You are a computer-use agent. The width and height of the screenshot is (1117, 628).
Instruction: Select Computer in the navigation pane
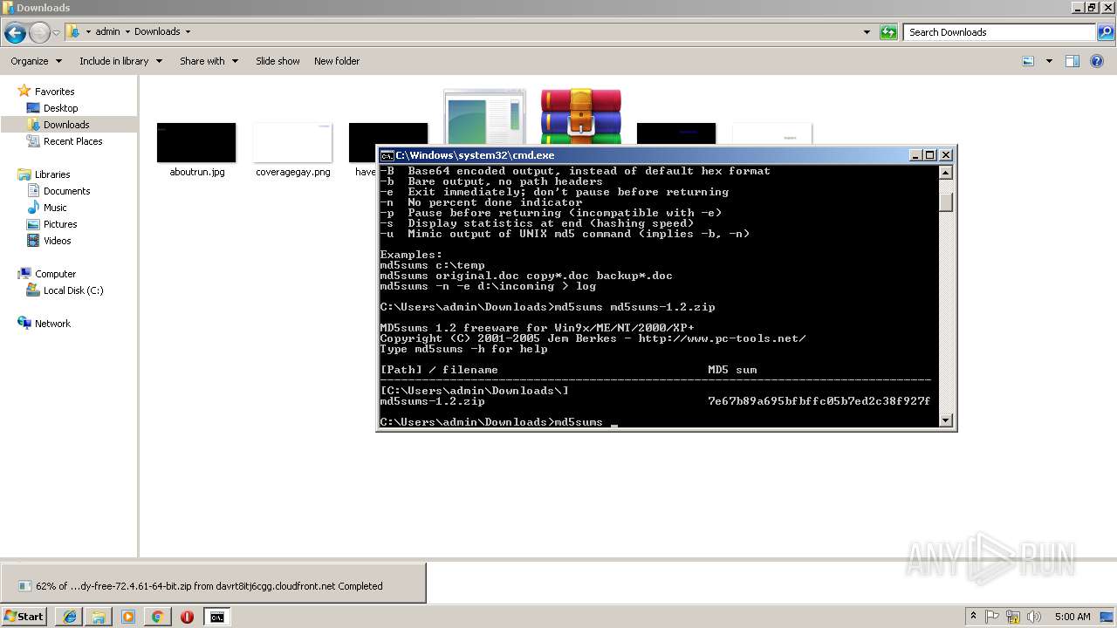(47, 274)
